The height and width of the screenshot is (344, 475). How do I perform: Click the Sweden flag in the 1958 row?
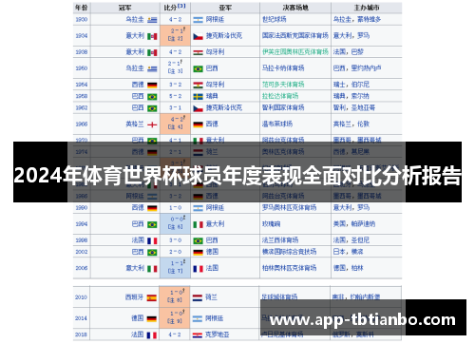coord(199,97)
